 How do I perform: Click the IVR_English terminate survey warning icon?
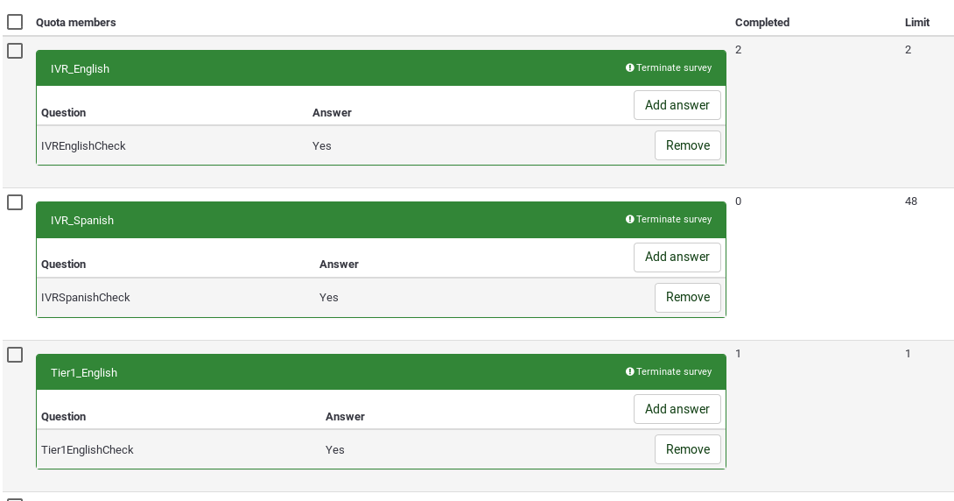click(x=630, y=68)
